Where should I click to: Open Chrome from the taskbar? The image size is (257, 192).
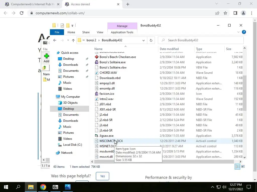tap(43, 187)
